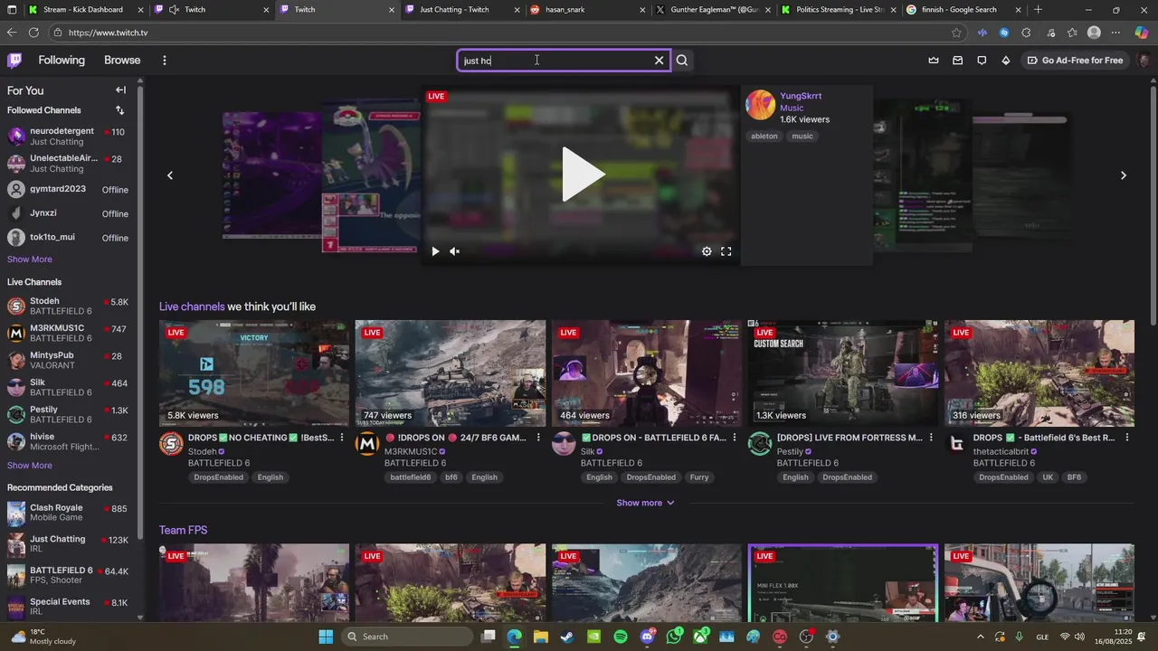The image size is (1158, 651).
Task: Open File Explorer from the taskbar
Action: 540,637
